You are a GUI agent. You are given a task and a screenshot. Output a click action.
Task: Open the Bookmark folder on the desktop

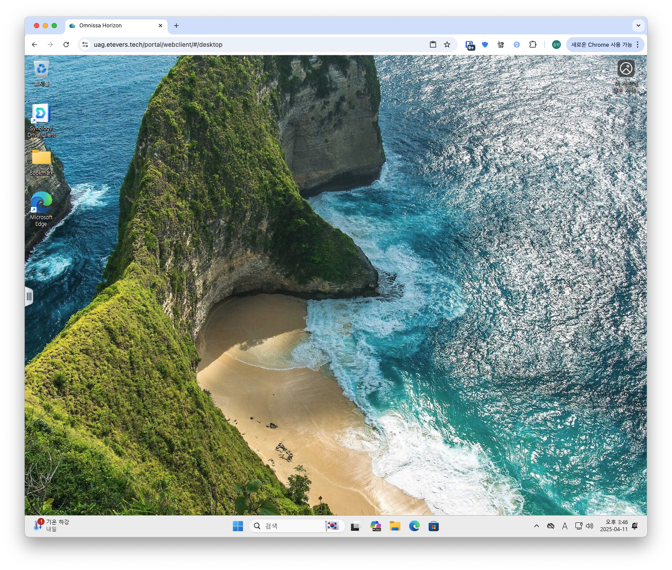41,158
